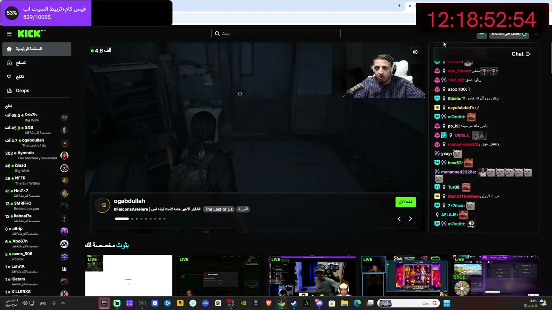Image resolution: width=552 pixels, height=310 pixels.
Task: Select owns_506 Roblox channel
Action: pyautogui.click(x=37, y=257)
